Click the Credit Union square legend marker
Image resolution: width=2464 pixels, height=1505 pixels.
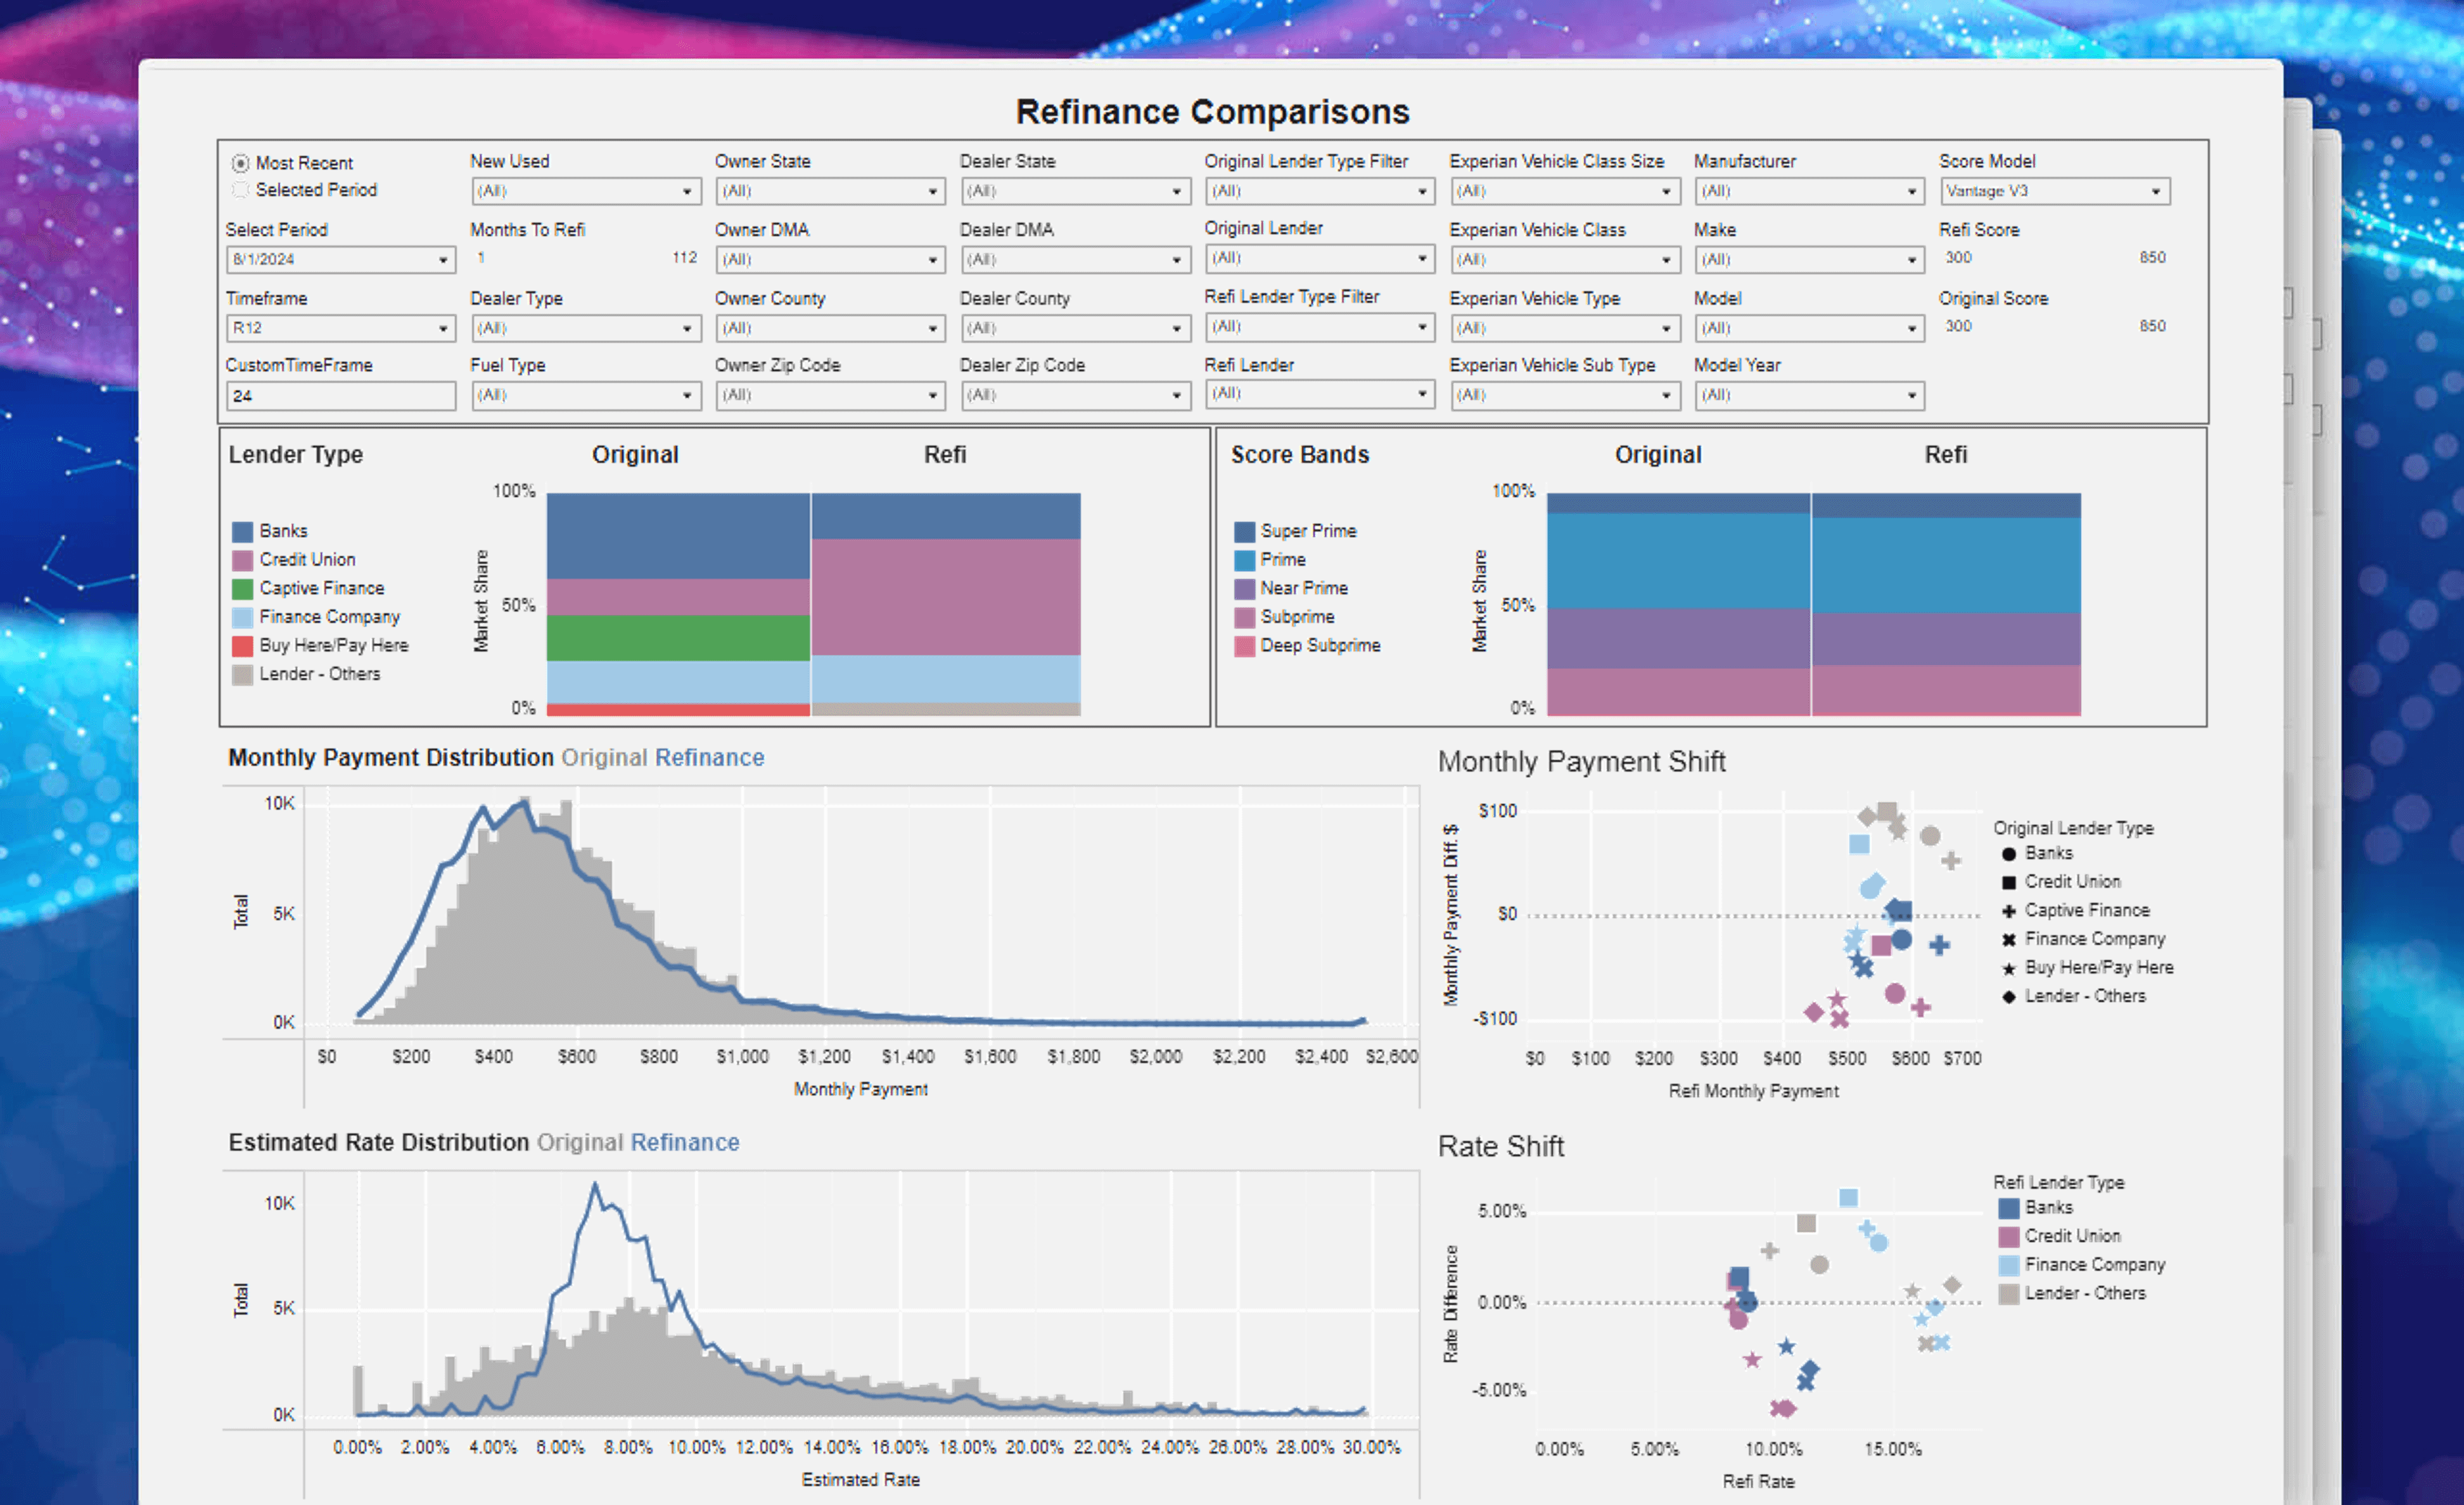2008,882
